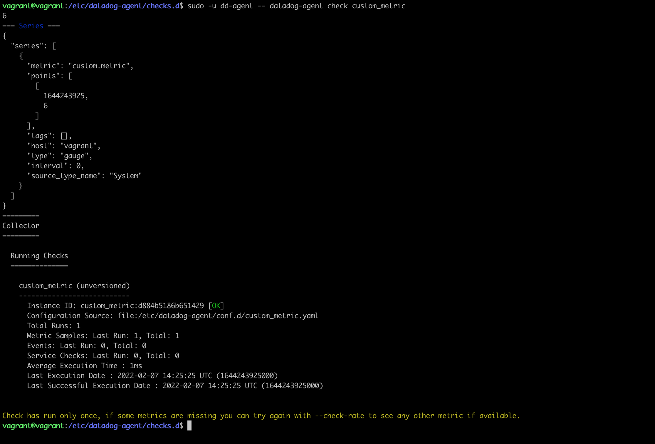Click the yellow check-rate warning message
The height and width of the screenshot is (444, 655).
pyautogui.click(x=261, y=416)
